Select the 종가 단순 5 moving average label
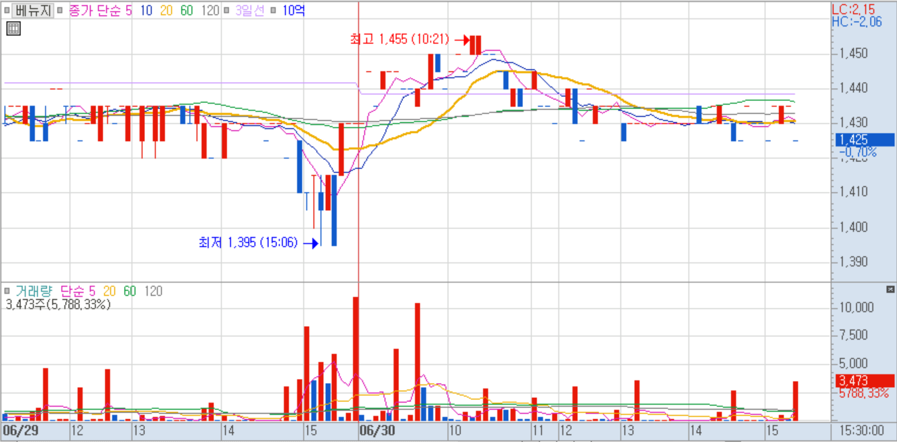 coord(100,11)
